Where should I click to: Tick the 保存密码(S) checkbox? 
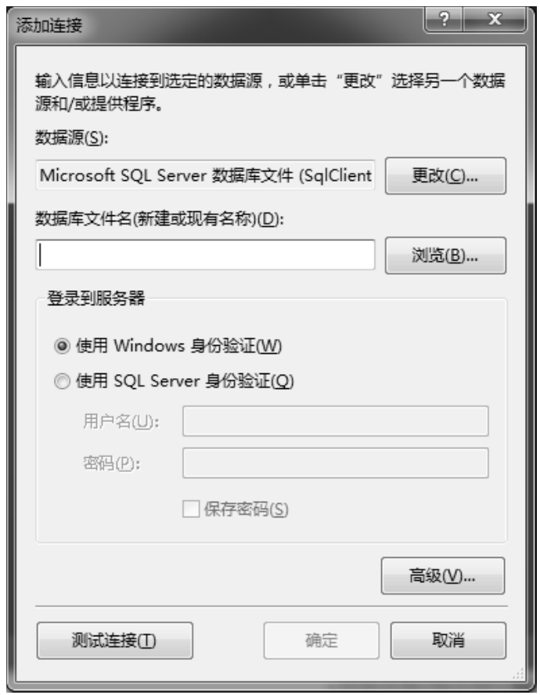pos(191,509)
